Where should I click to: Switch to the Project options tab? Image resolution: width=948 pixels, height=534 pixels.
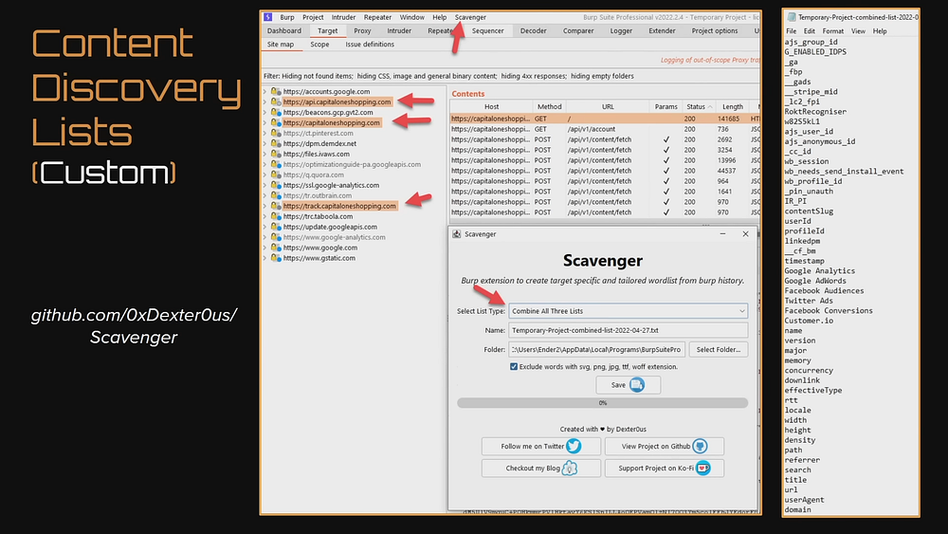click(715, 31)
